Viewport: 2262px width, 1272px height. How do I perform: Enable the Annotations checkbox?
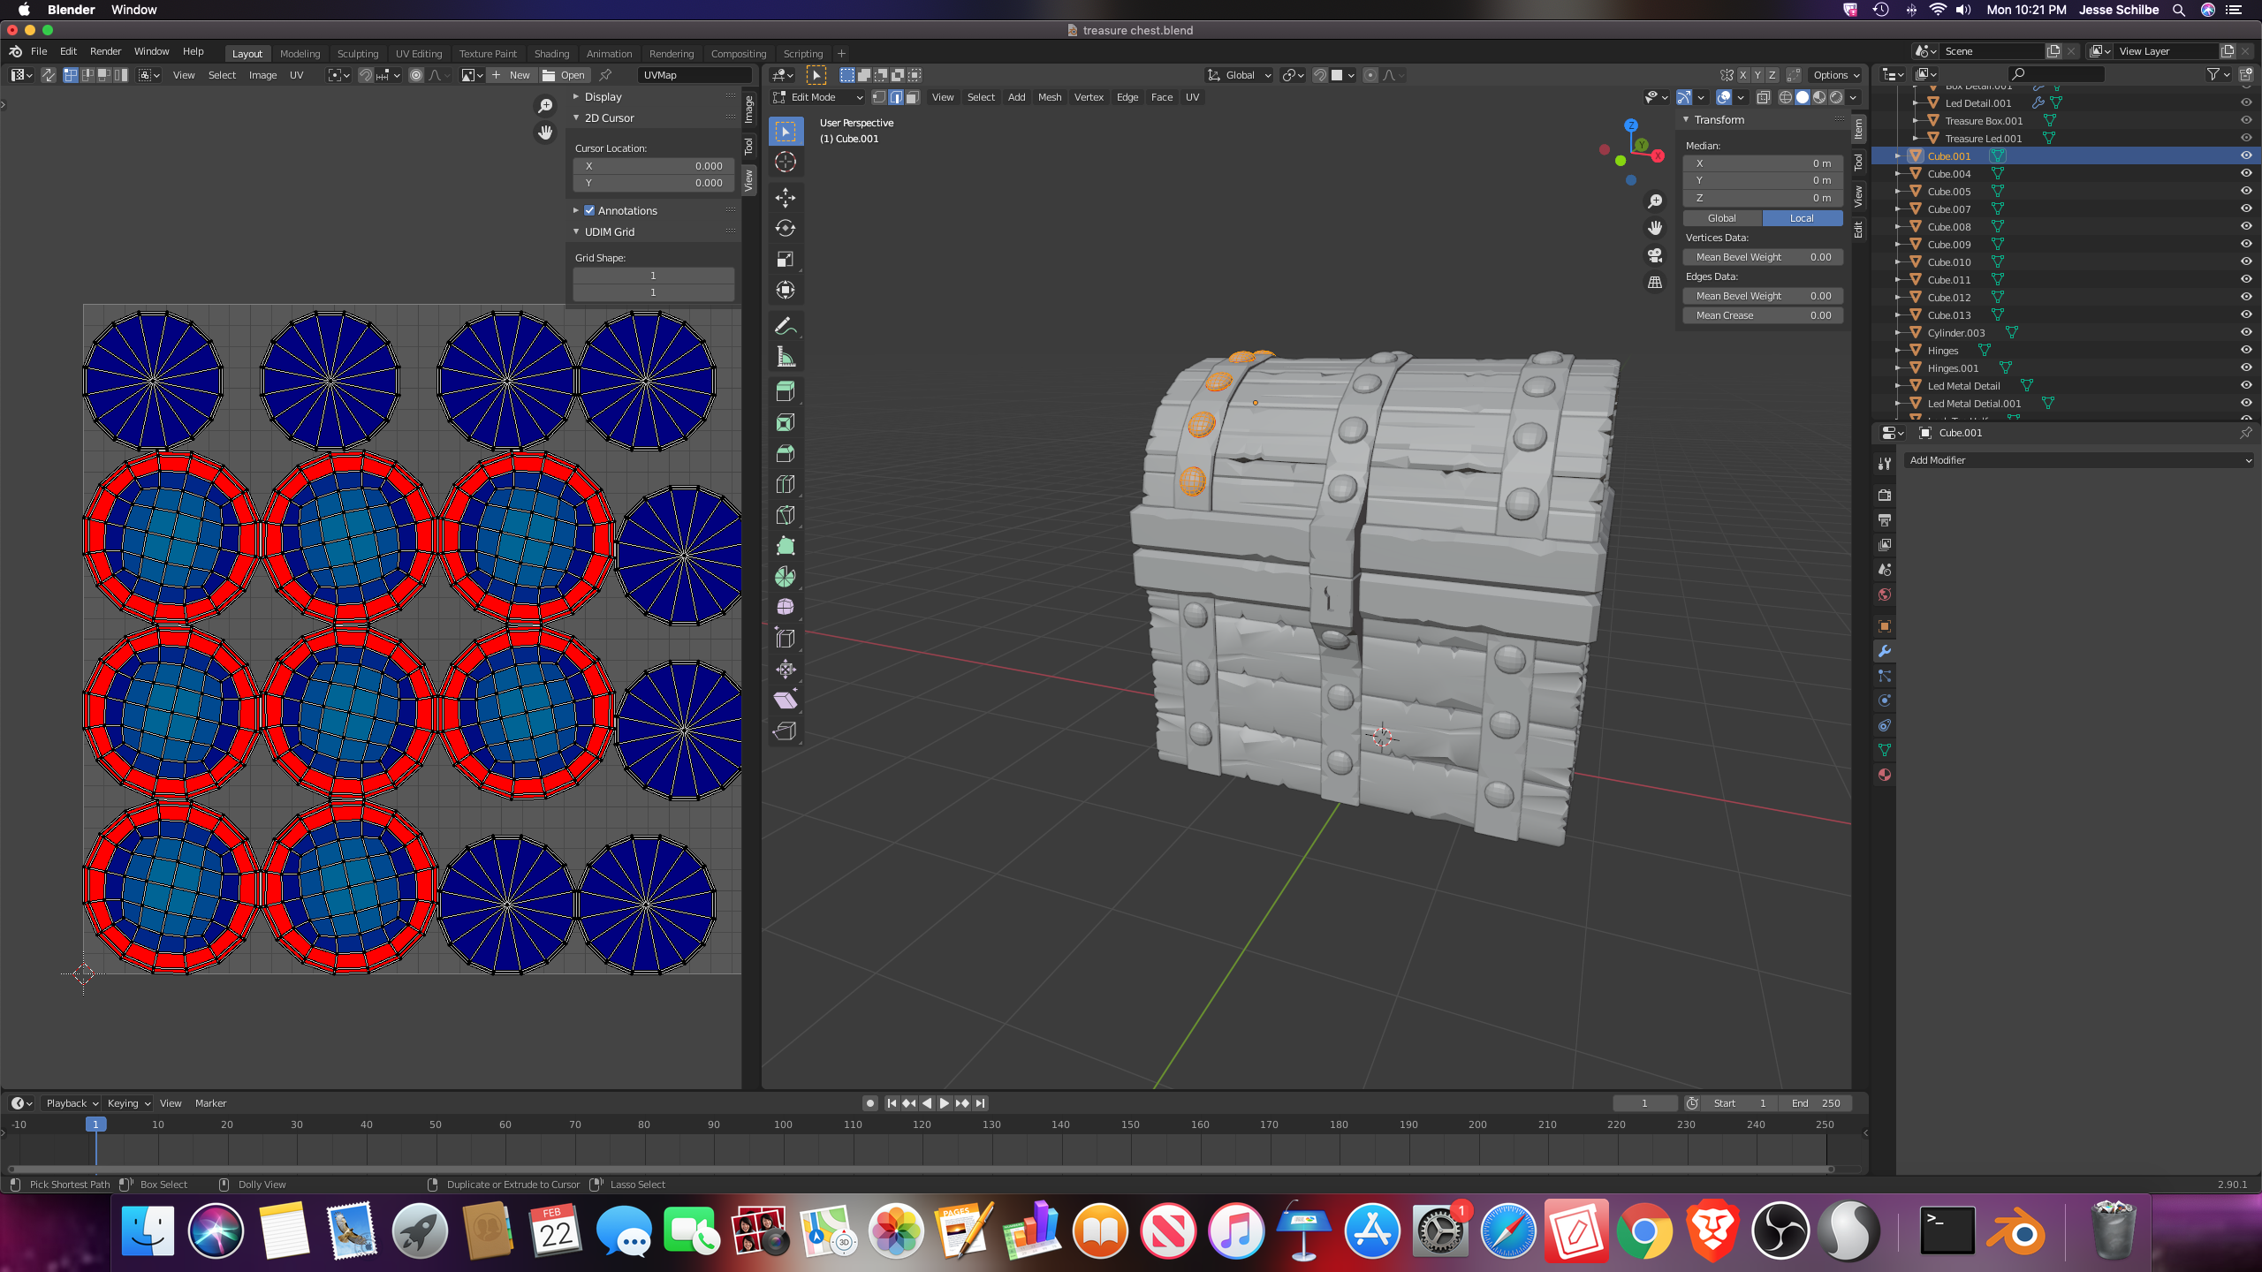(x=589, y=210)
